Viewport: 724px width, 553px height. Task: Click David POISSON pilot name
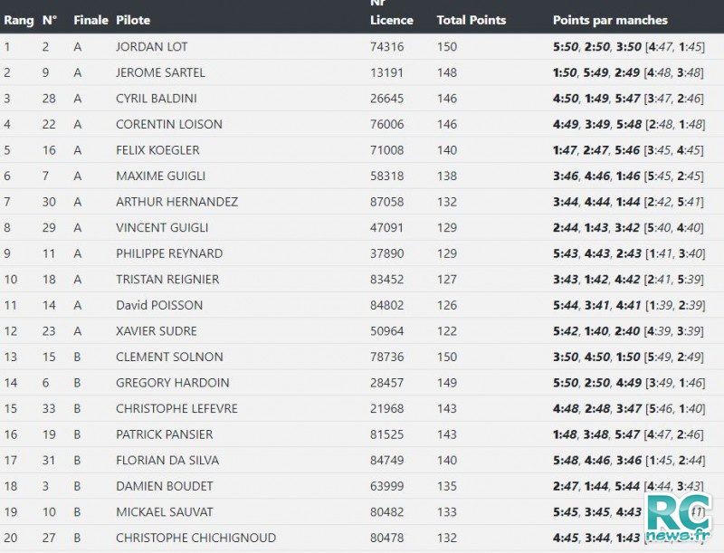tap(159, 305)
